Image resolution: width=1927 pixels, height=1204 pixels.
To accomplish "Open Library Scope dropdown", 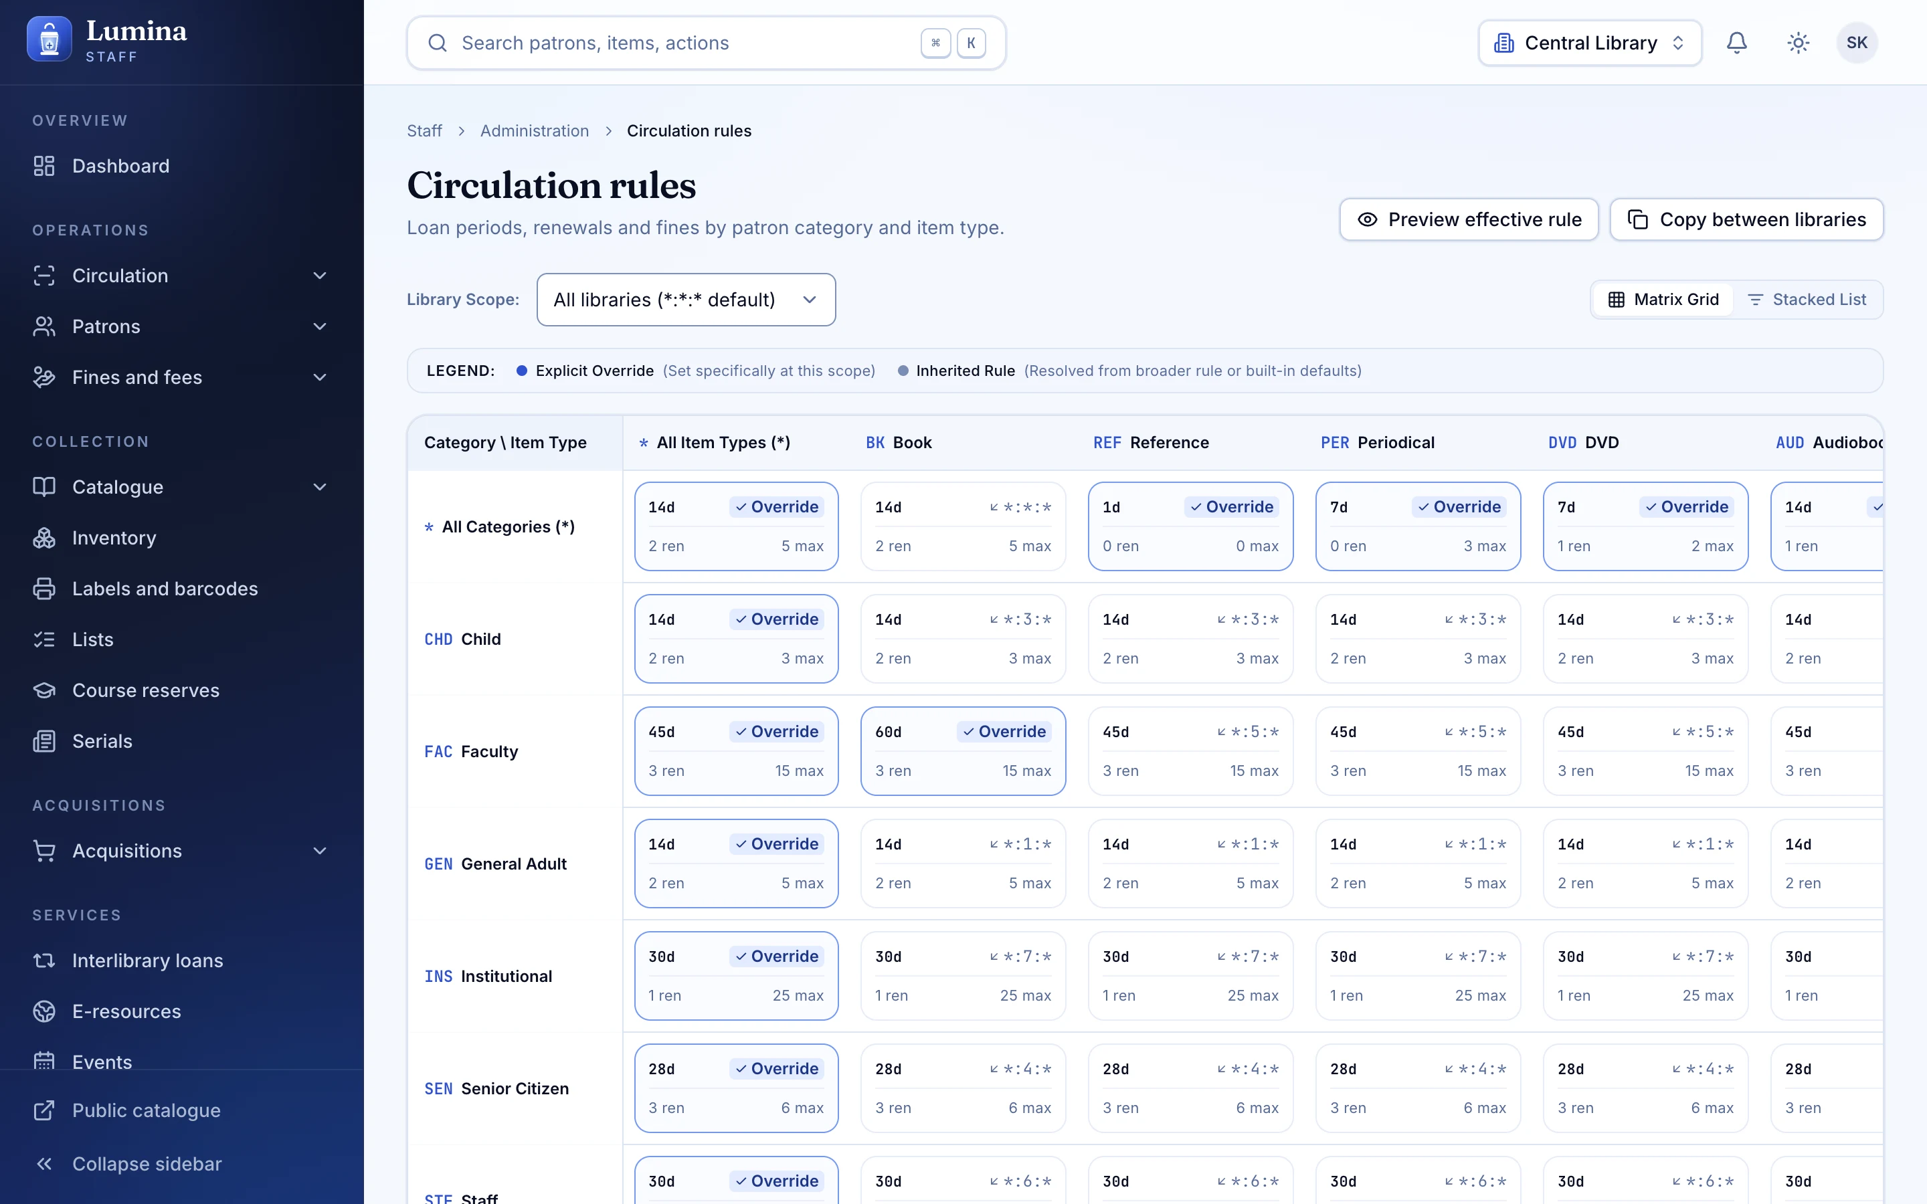I will click(x=686, y=300).
